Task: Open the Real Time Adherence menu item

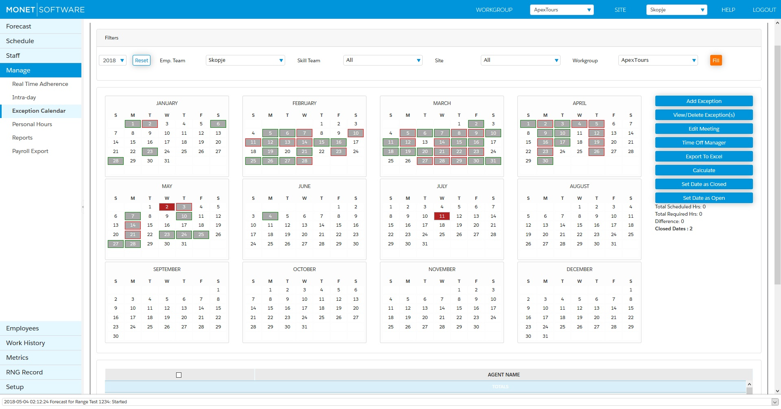Action: (40, 84)
